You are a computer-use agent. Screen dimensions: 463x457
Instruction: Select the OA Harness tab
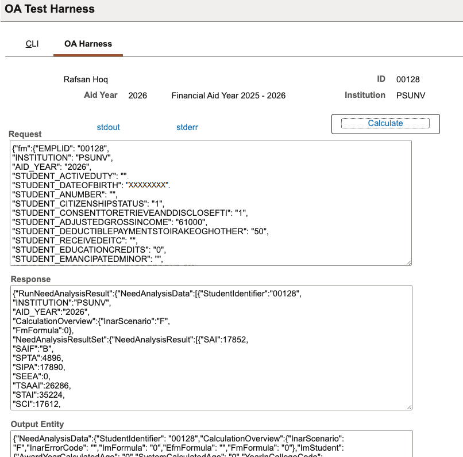pos(87,43)
